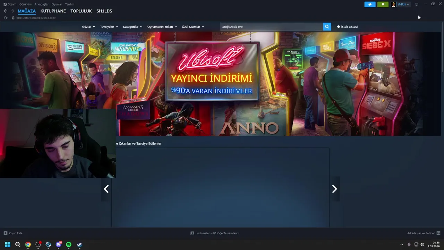
Task: Open Discord from taskbar
Action: (59, 244)
